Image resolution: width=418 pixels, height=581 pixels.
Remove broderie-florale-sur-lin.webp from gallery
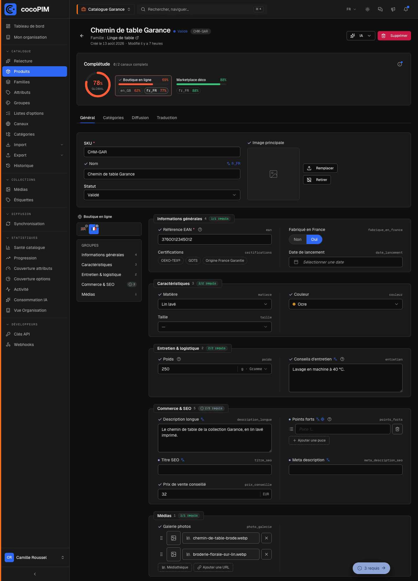point(266,554)
